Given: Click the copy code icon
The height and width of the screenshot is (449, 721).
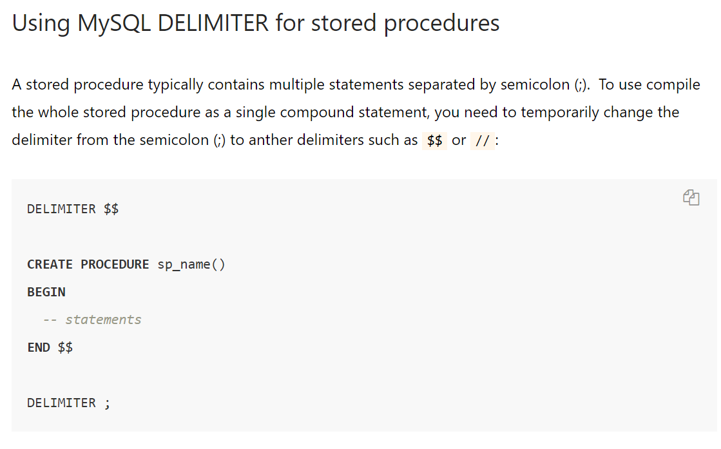Looking at the screenshot, I should click(x=691, y=197).
